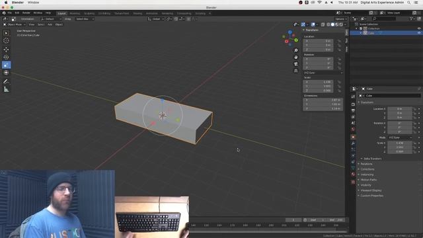Click the Blender logo menu icon
Image resolution: width=423 pixels, height=238 pixels.
4,13
